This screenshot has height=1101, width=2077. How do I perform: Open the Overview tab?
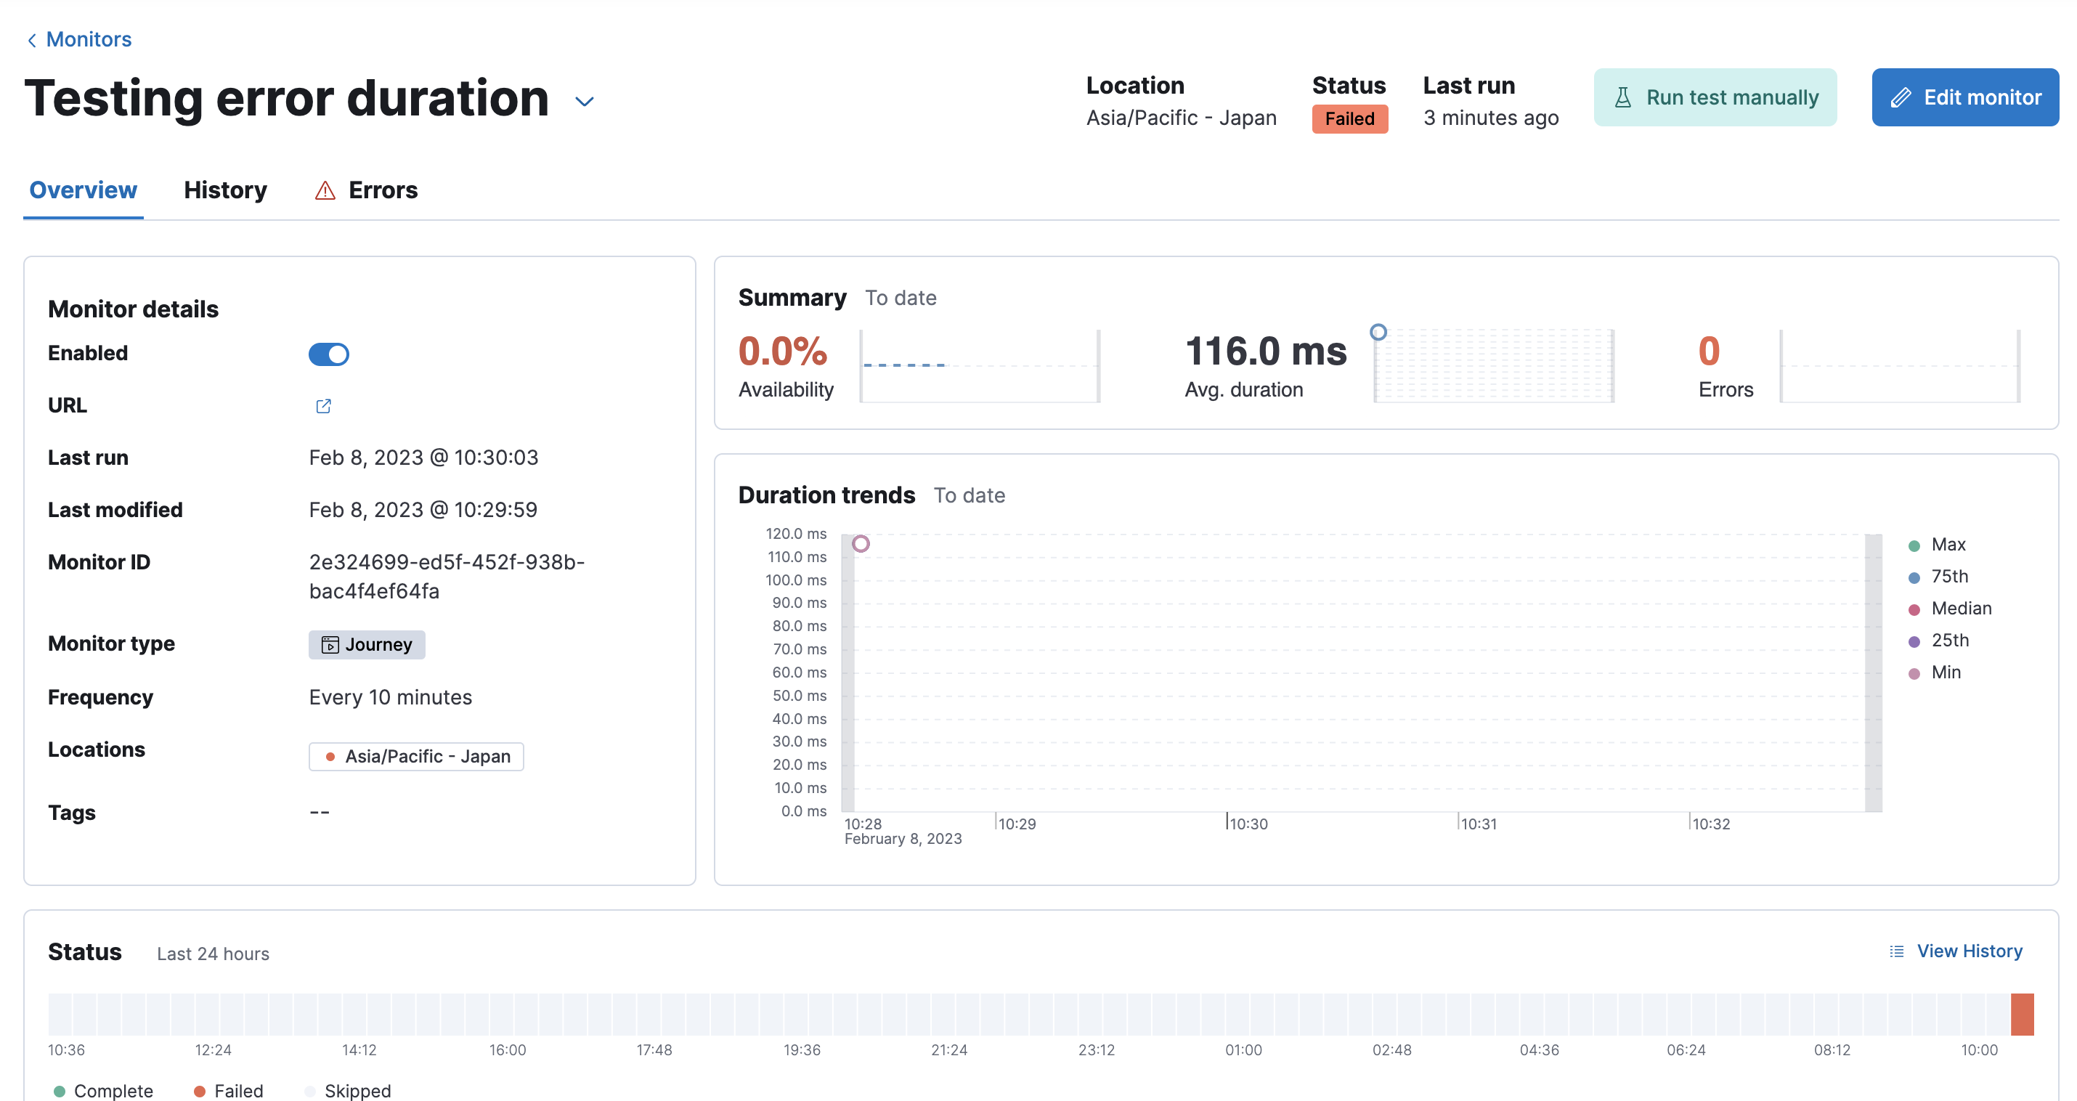pos(83,190)
